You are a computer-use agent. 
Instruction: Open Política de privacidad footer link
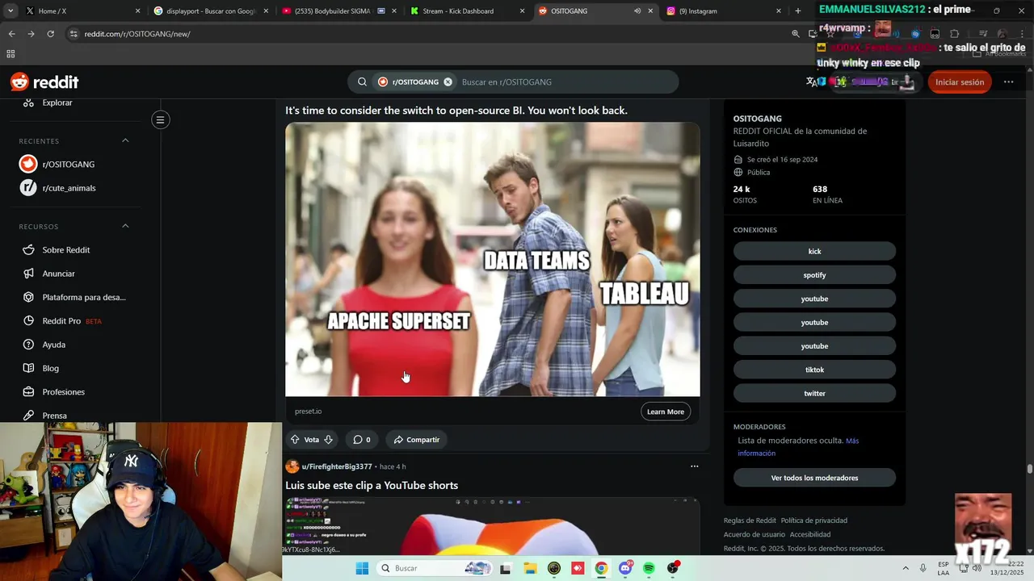pyautogui.click(x=814, y=520)
